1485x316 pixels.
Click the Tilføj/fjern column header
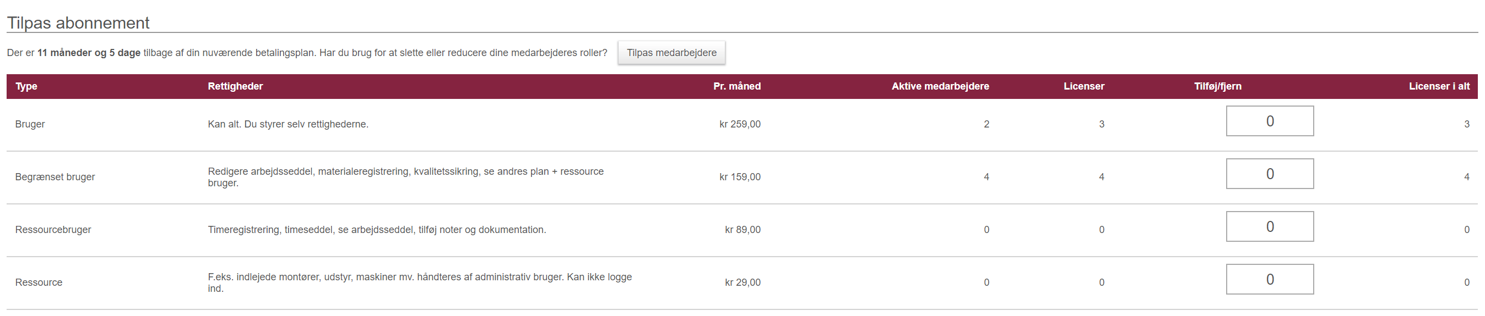tap(1217, 86)
